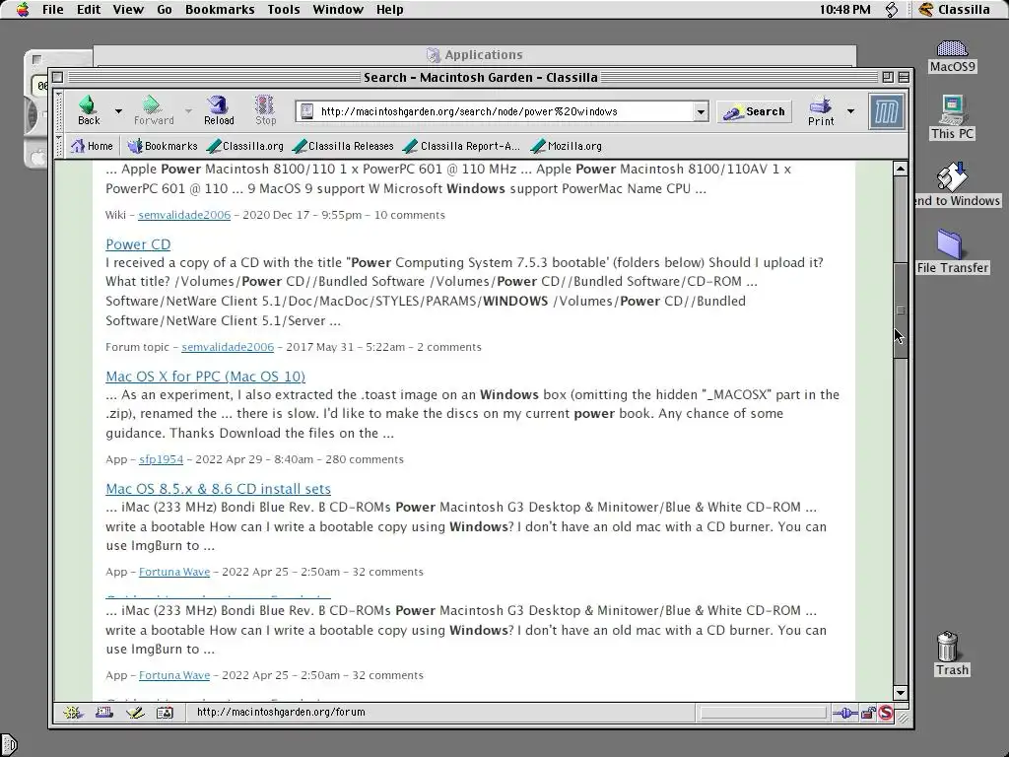Click the Applications window title bar behind
This screenshot has height=757, width=1009.
475,55
